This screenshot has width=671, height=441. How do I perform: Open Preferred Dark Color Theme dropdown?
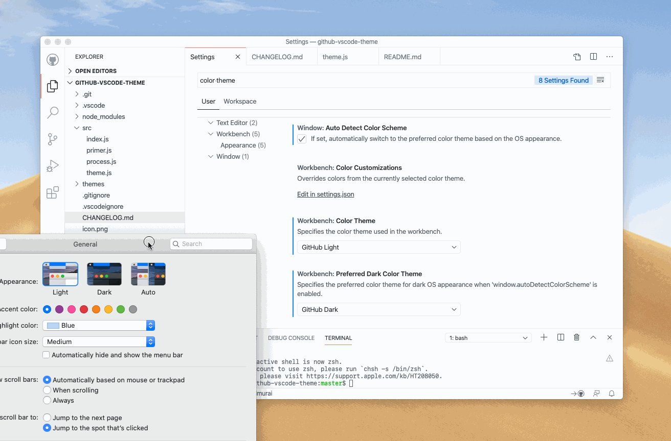coord(379,309)
